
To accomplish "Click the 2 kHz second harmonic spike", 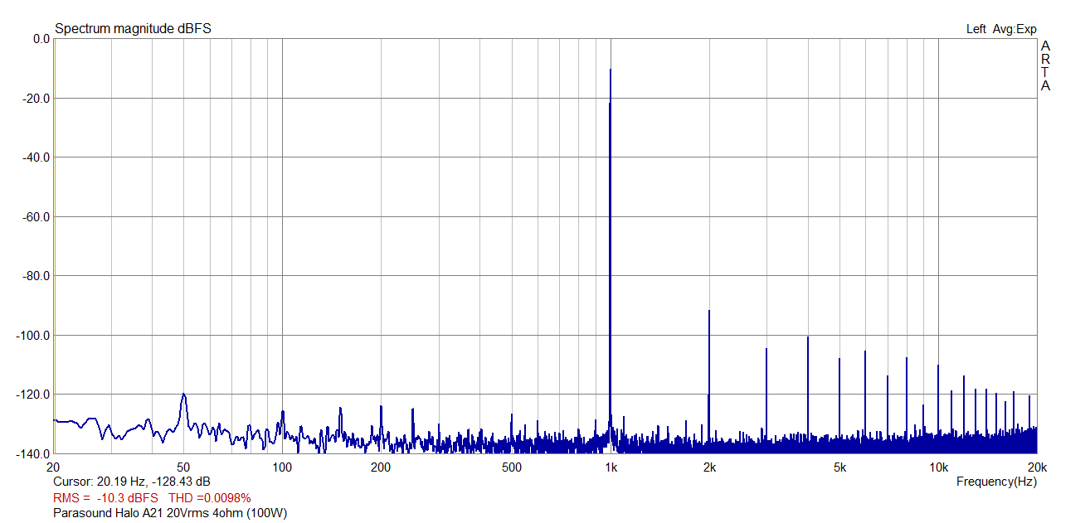I will click(709, 377).
